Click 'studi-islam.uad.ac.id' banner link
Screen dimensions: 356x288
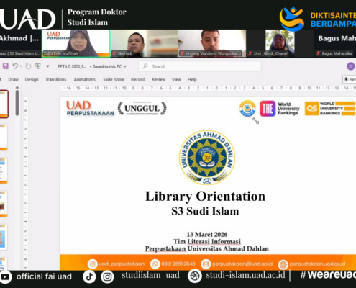(245, 275)
